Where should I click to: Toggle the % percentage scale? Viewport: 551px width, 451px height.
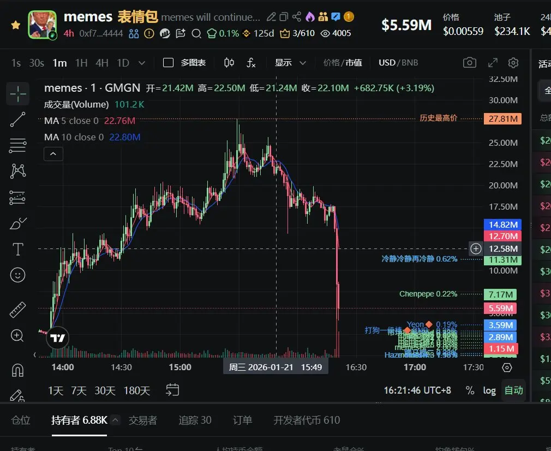(x=470, y=390)
